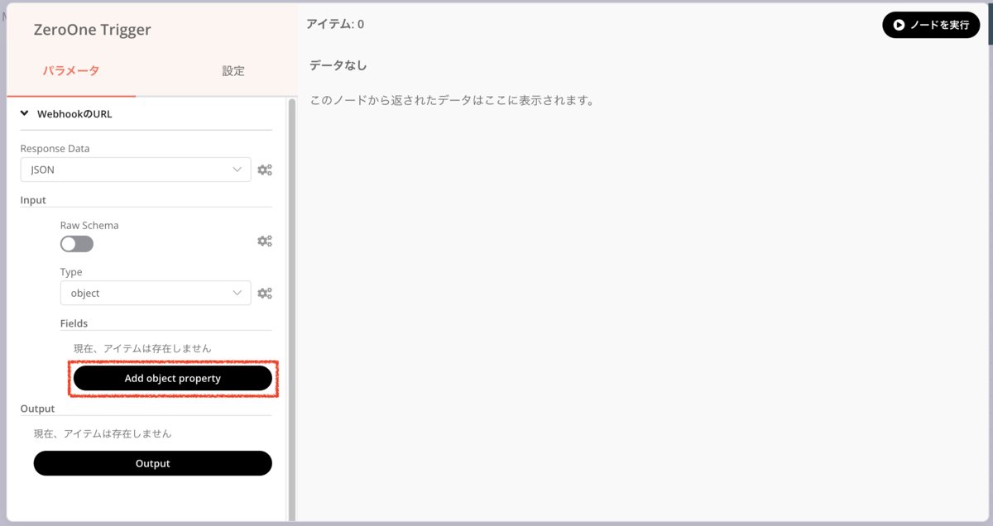The width and height of the screenshot is (993, 526).
Task: Collapse the WebhookのURL section
Action: tap(66, 114)
